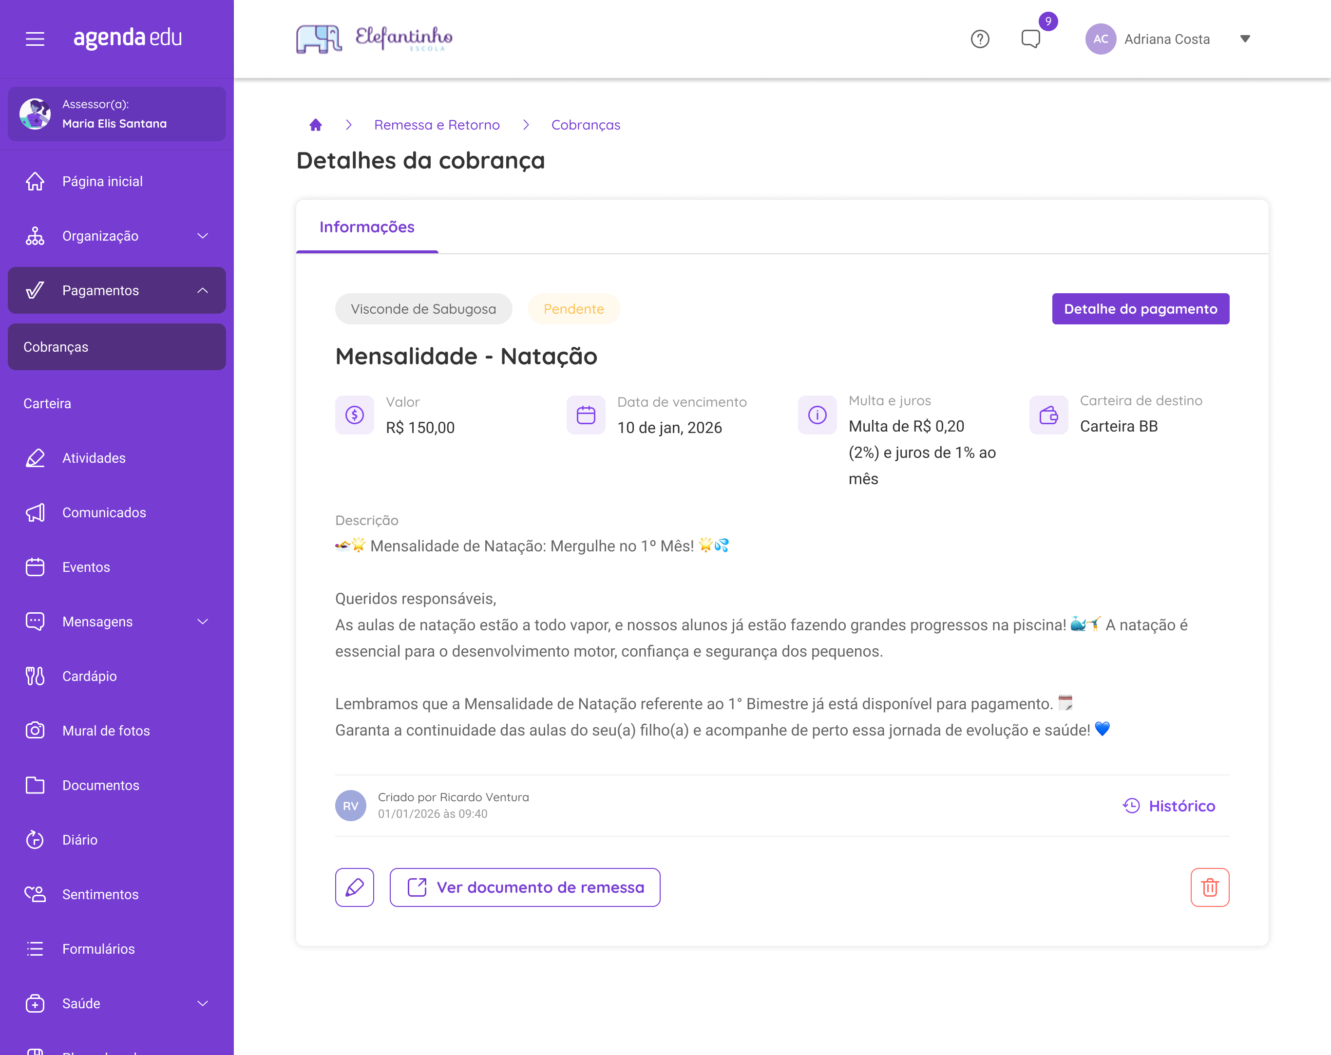Viewport: 1331px width, 1055px height.
Task: Expand the Saúde chevron
Action: 203,1003
